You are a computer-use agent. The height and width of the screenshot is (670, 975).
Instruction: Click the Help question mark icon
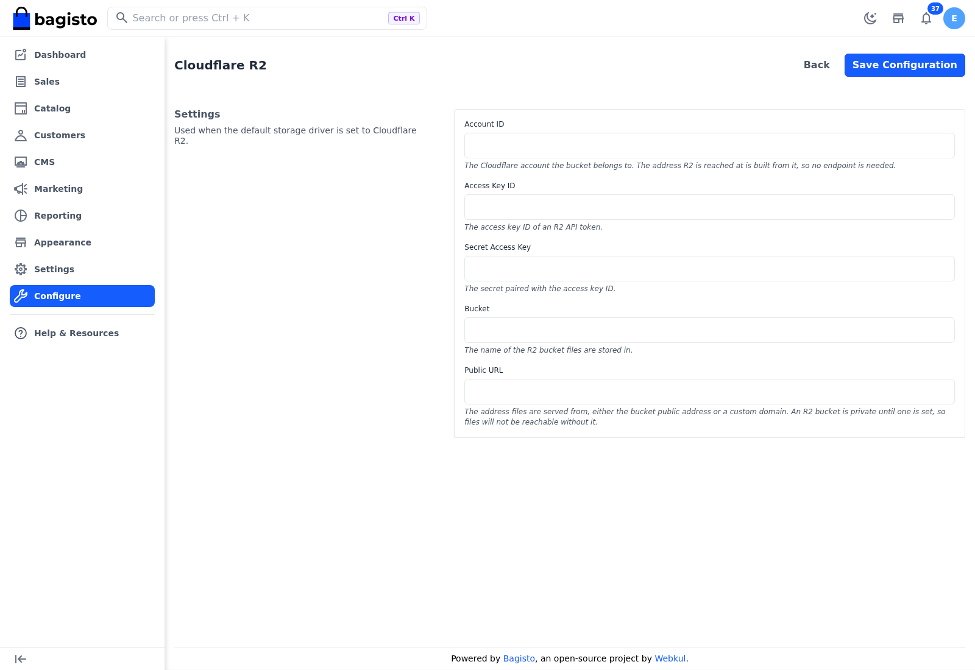click(x=21, y=333)
